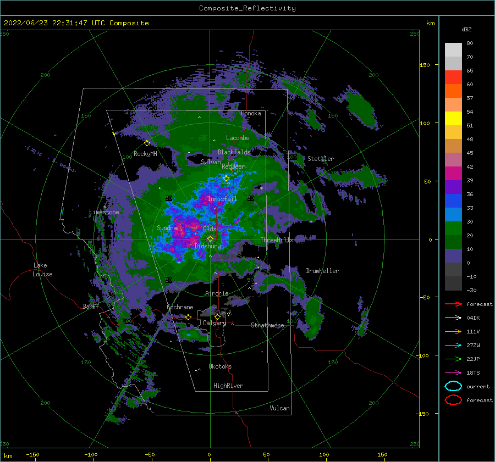Click the Composite_Reflectivity title text

(x=248, y=8)
